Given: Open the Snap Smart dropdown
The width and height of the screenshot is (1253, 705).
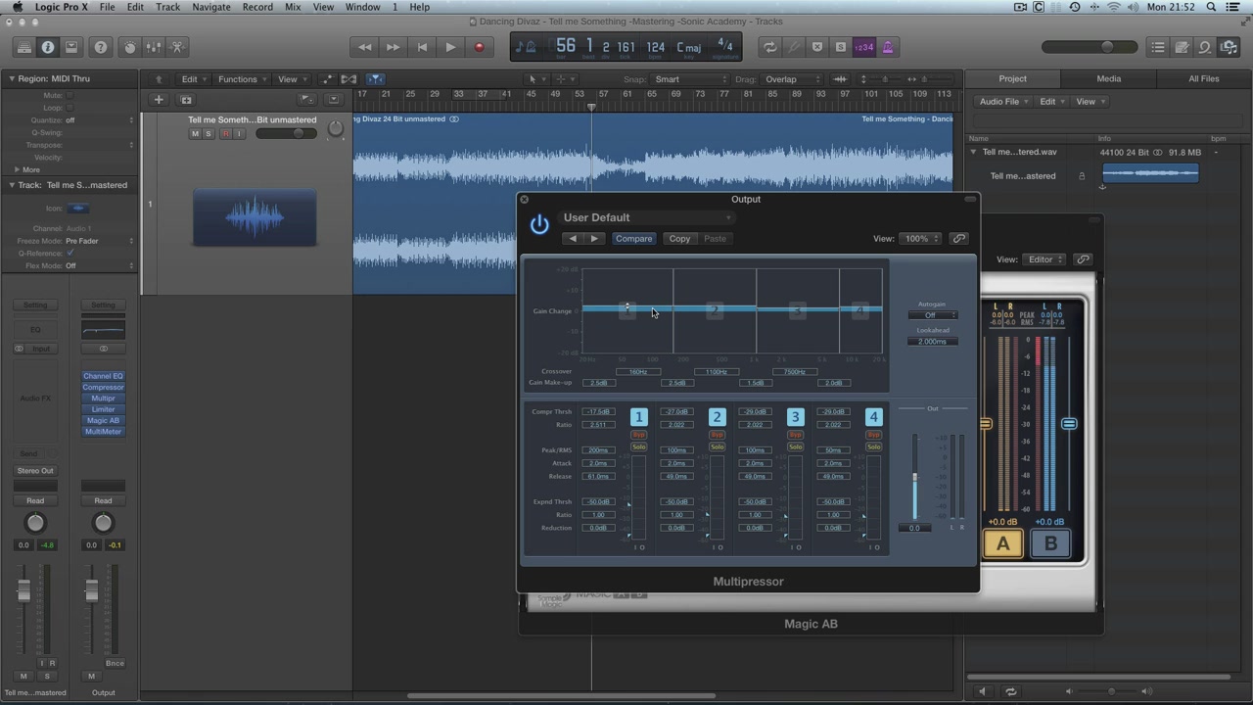Looking at the screenshot, I should pyautogui.click(x=691, y=79).
